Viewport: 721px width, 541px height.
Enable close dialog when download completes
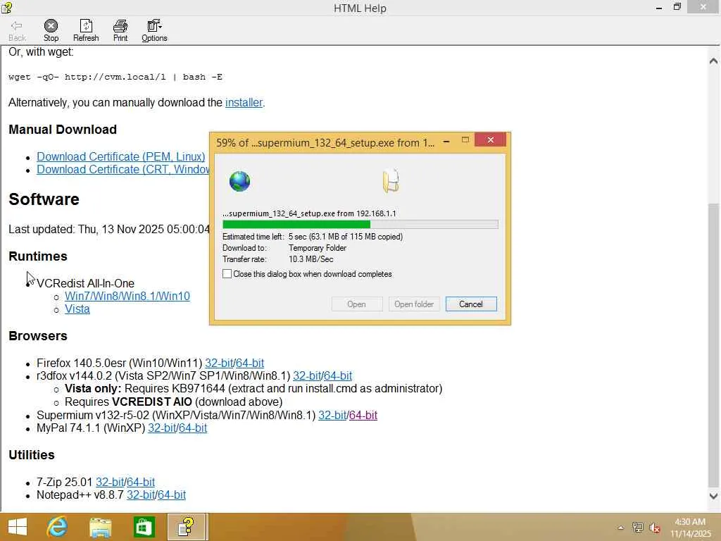click(227, 274)
